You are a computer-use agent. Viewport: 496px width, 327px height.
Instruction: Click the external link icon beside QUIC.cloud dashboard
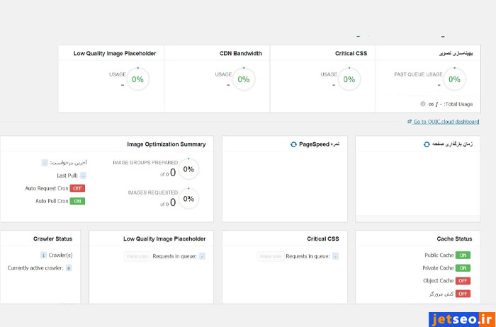(x=410, y=122)
